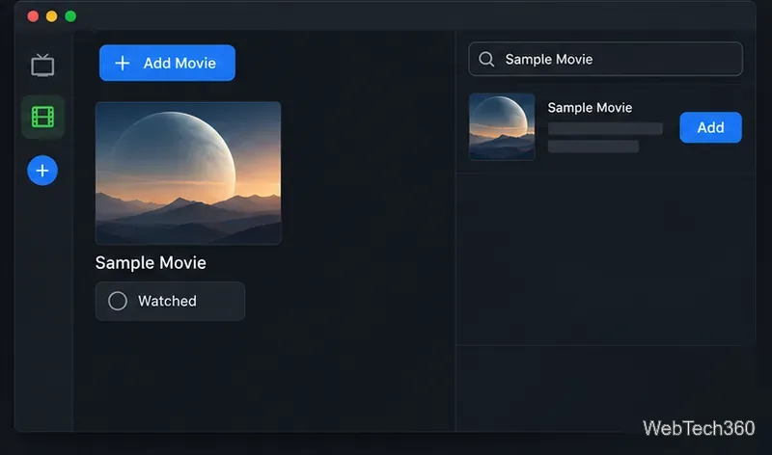The width and height of the screenshot is (772, 455).
Task: Click the round blue plus sidebar button
Action: 42,171
